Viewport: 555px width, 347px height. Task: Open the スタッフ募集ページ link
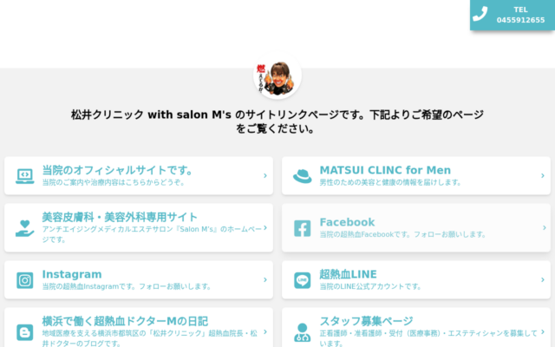point(416,330)
